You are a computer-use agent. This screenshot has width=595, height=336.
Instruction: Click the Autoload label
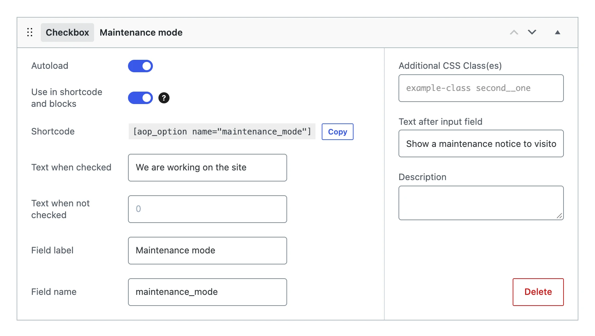[x=50, y=66]
